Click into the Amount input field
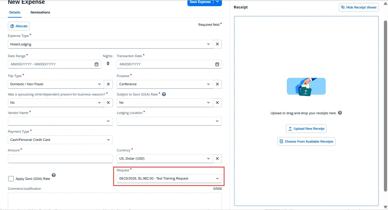The width and height of the screenshot is (388, 210). 60,158
